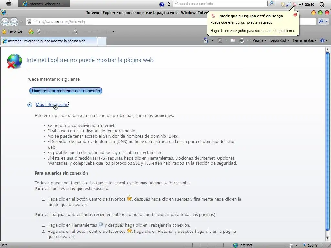The width and height of the screenshot is (331, 248).
Task: Click the globe error icon
Action: point(14,61)
